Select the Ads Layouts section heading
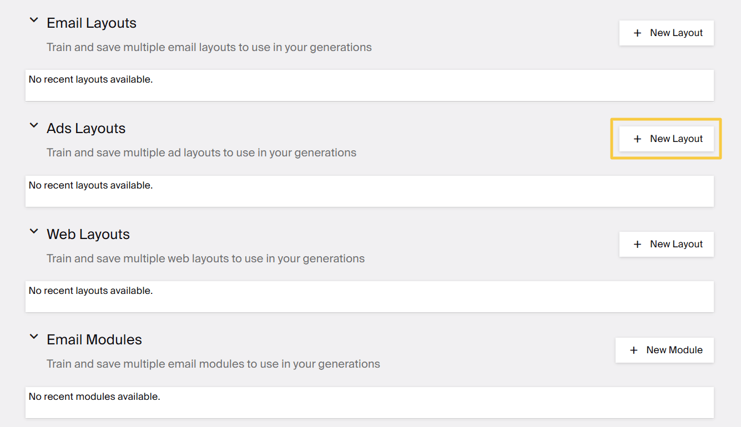741x427 pixels. click(x=85, y=128)
